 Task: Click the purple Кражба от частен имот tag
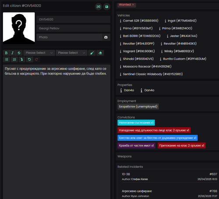(136, 146)
